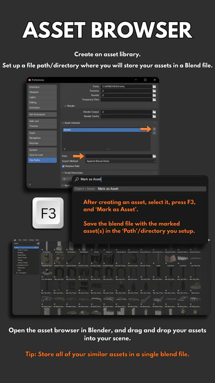This screenshot has width=215, height=383.
Task: Browse for the Render Cache folder
Action: point(154,116)
